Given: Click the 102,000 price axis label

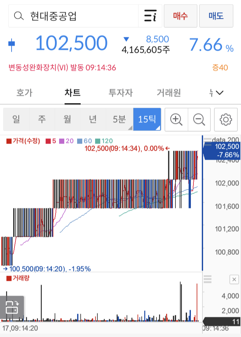Looking at the screenshot, I should (227, 183).
